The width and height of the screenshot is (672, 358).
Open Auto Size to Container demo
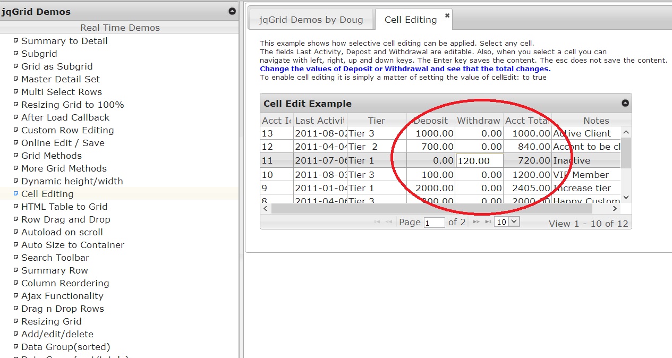[x=73, y=245]
